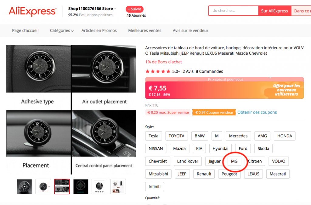
Task: Pick the Infiniti style option
Action: click(x=155, y=186)
